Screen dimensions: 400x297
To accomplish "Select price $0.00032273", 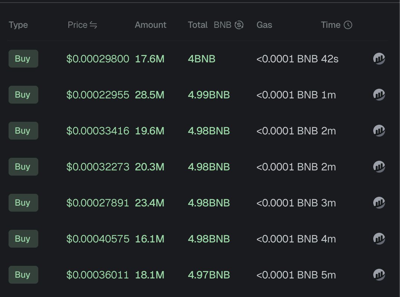I will tap(98, 167).
